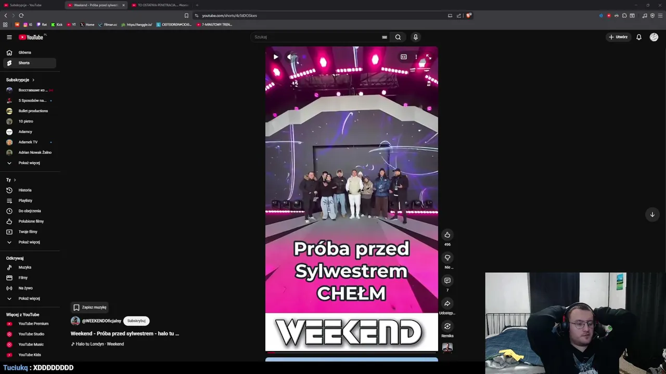Image resolution: width=666 pixels, height=374 pixels.
Task: Start voice search with microphone
Action: [415, 37]
